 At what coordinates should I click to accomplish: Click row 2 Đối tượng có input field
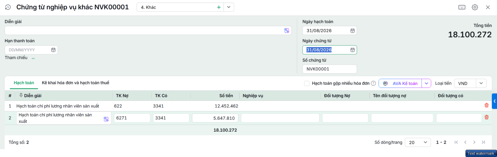459,118
